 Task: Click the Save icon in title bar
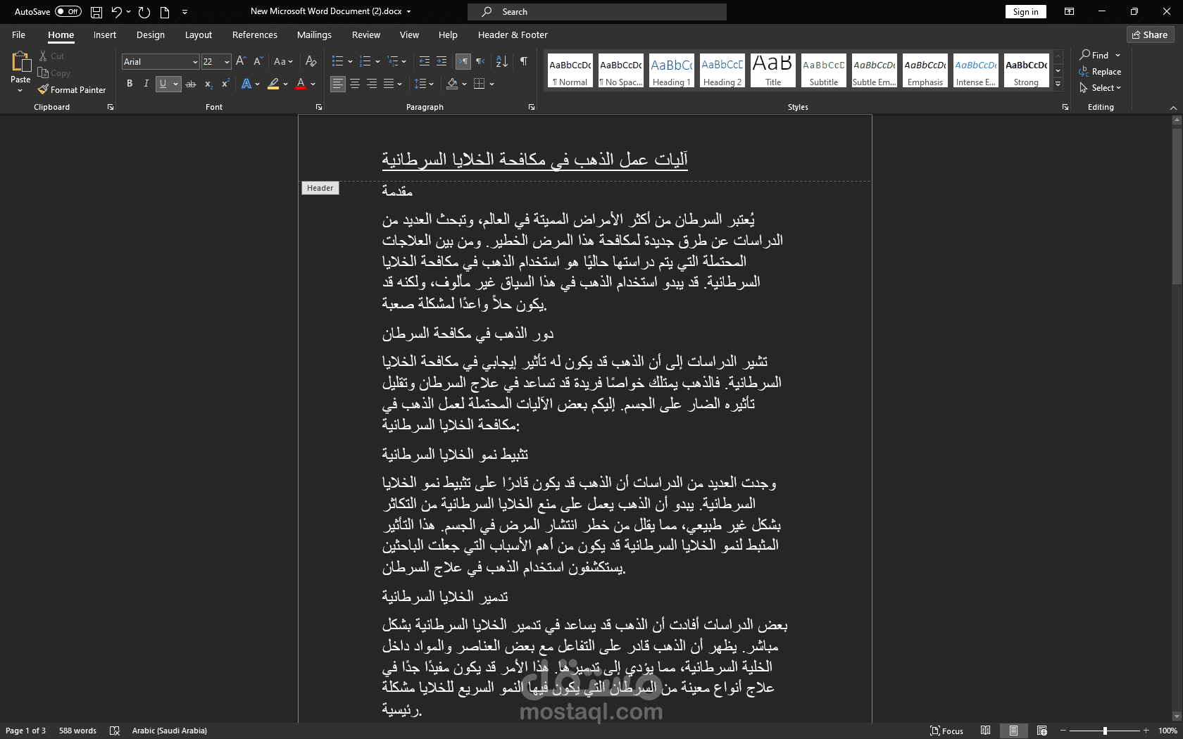[96, 12]
